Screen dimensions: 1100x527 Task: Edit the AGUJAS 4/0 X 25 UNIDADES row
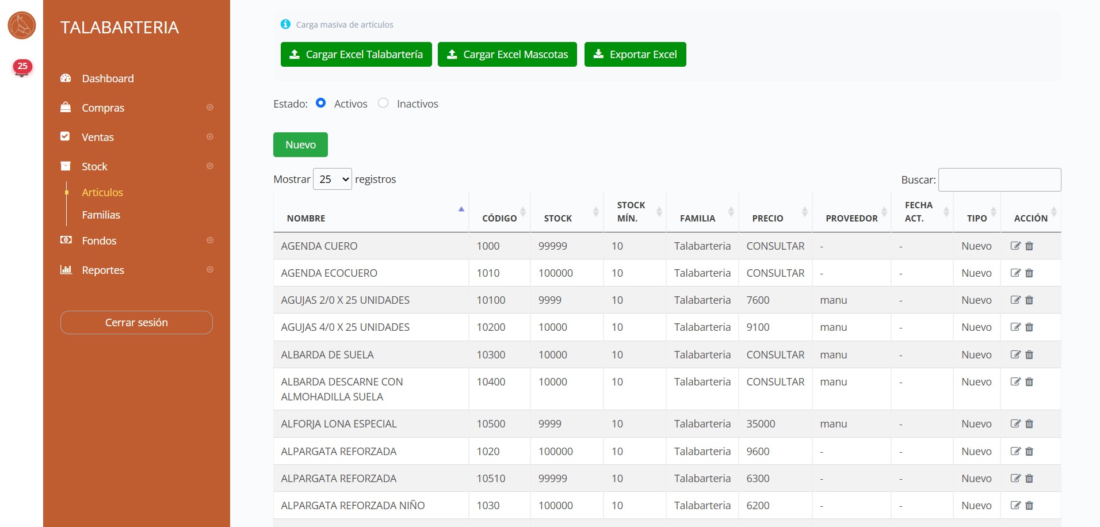[x=1015, y=327]
